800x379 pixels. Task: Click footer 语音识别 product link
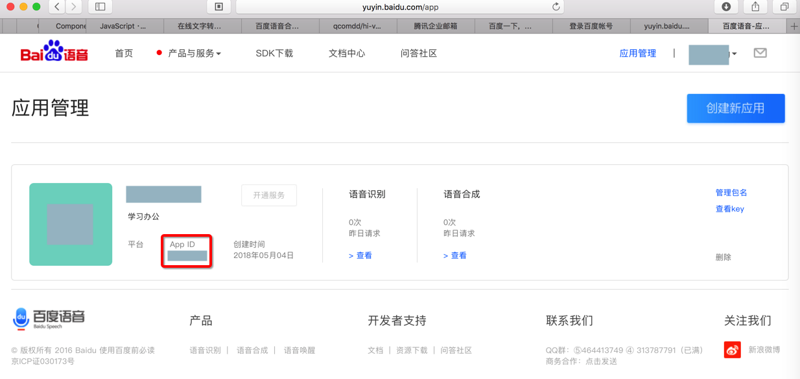(x=206, y=350)
